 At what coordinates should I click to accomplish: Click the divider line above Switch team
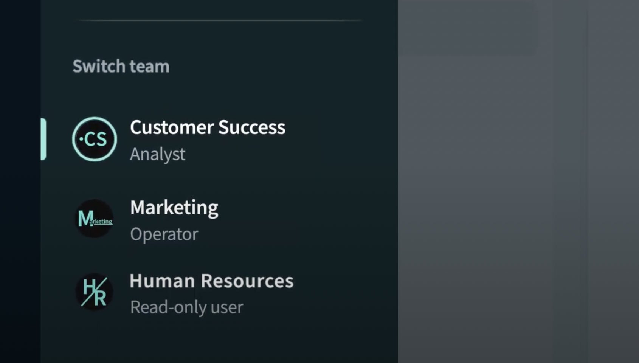coord(220,20)
